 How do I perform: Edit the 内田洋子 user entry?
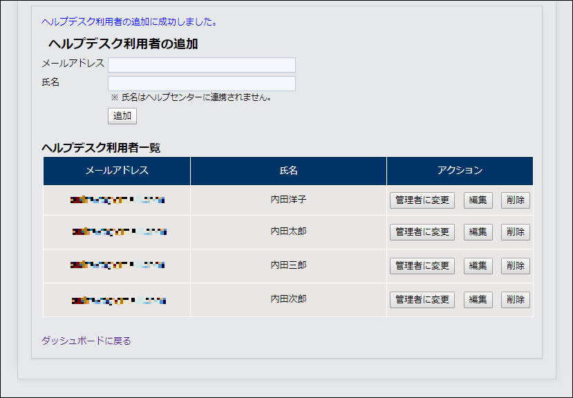coord(478,200)
